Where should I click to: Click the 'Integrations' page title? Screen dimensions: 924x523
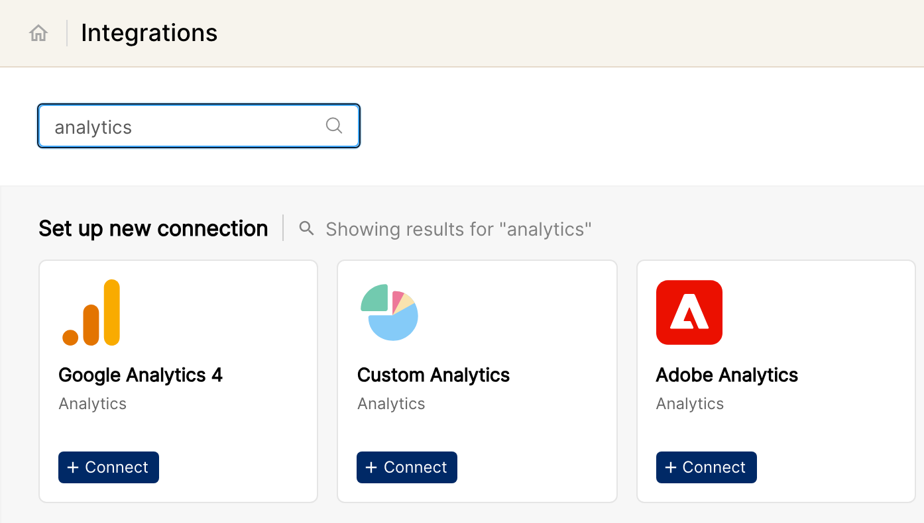(x=149, y=33)
